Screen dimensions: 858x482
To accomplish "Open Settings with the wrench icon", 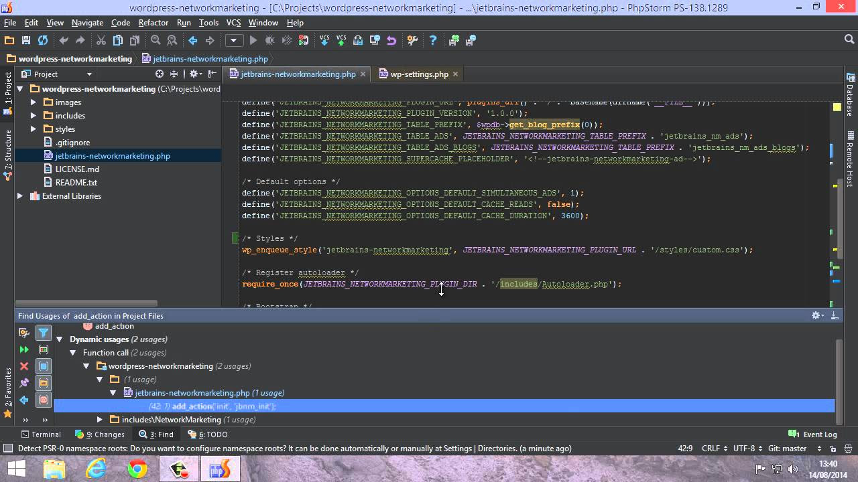I will click(x=412, y=41).
